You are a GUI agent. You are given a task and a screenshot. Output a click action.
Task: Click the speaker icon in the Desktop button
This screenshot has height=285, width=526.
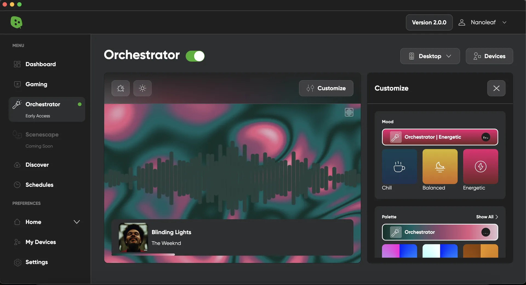(411, 56)
